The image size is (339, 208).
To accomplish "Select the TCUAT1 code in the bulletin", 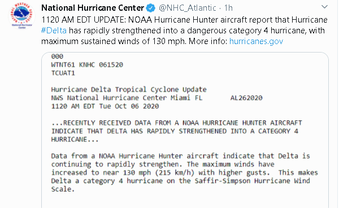I will coord(63,73).
